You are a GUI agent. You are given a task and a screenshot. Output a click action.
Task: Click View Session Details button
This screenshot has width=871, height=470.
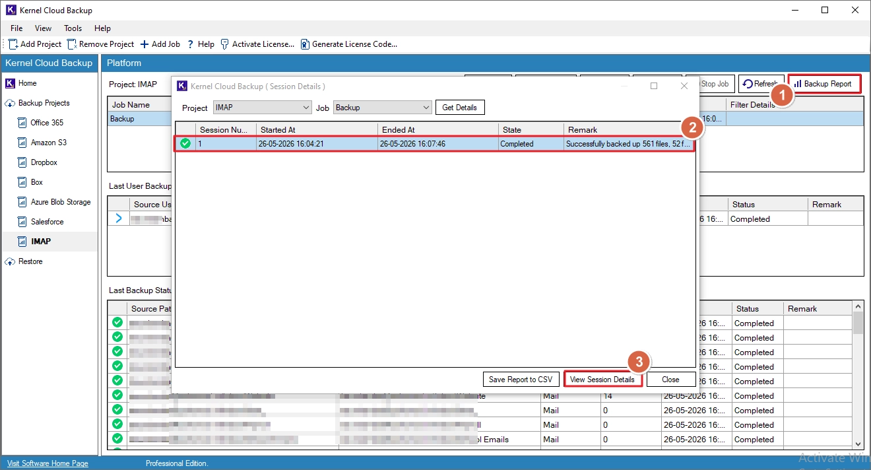click(602, 380)
